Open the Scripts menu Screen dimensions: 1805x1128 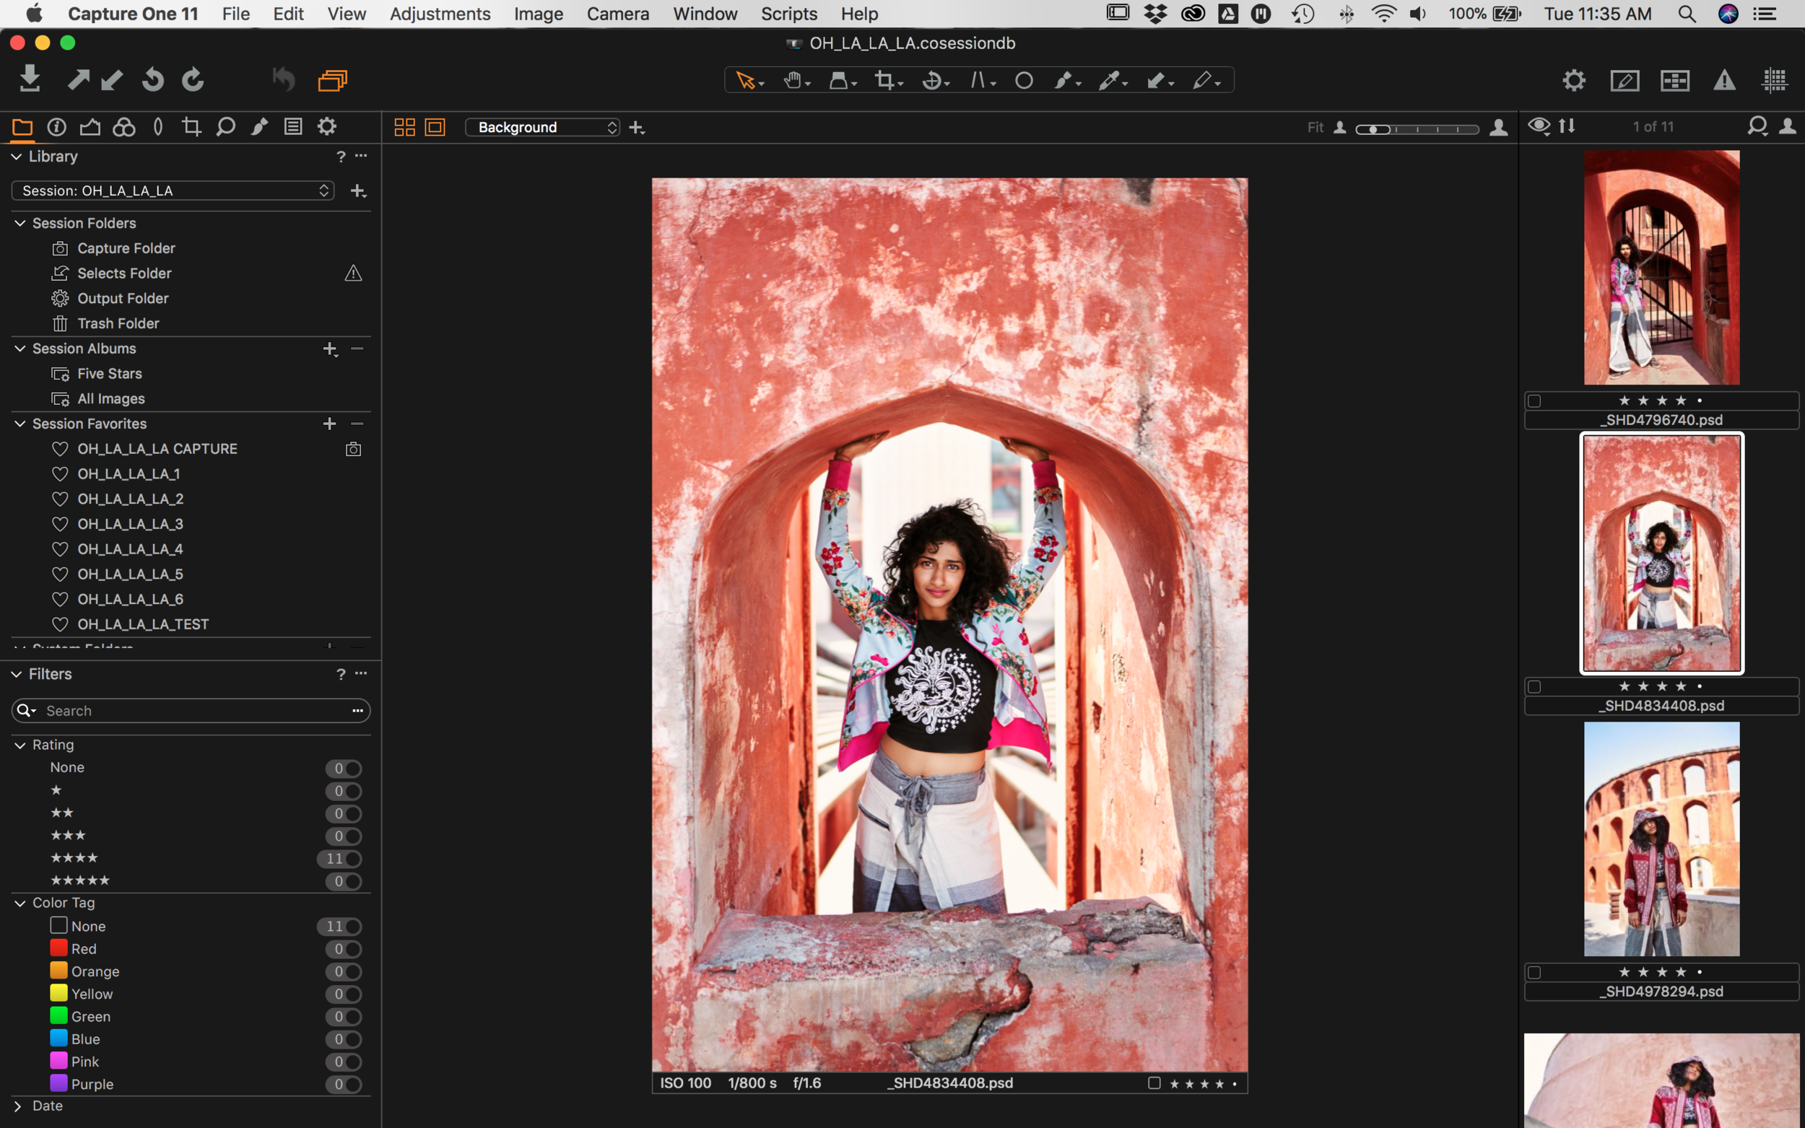(x=788, y=14)
